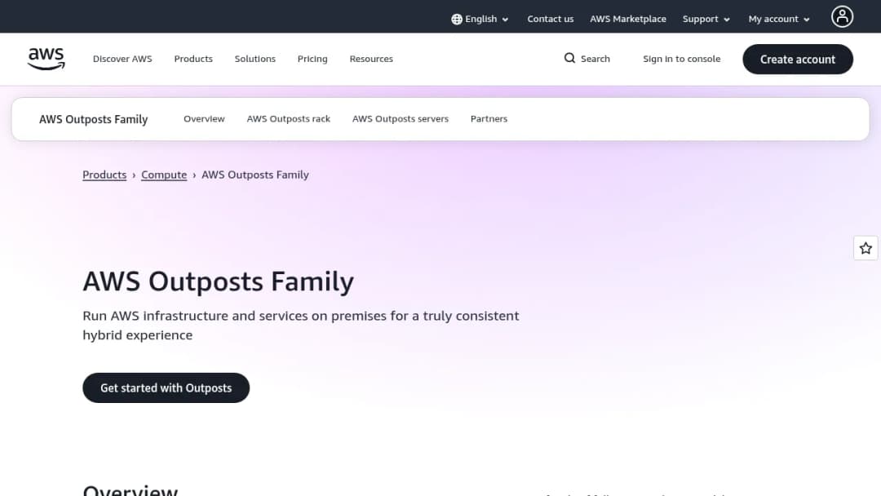Click the Products breadcrumb link
Viewport: 881px width, 496px height.
[104, 175]
